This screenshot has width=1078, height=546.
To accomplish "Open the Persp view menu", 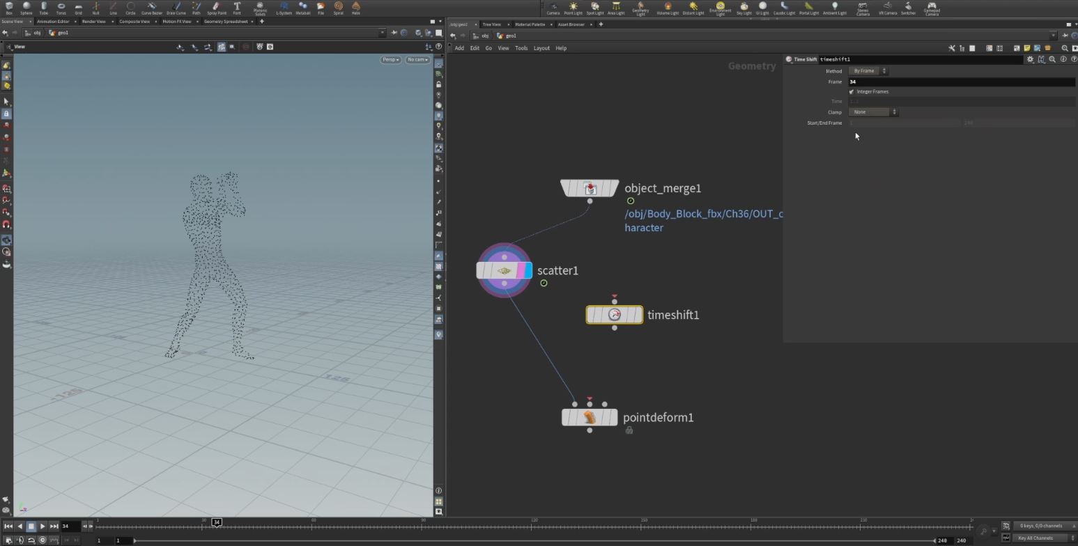I will (390, 59).
